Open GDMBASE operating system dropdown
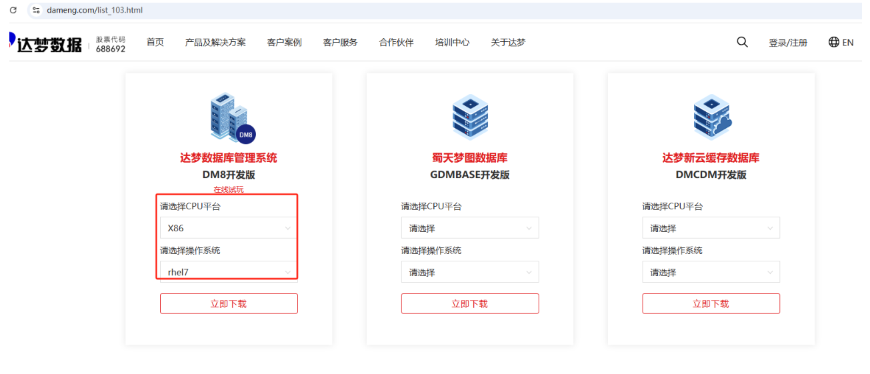The height and width of the screenshot is (374, 870). point(470,272)
